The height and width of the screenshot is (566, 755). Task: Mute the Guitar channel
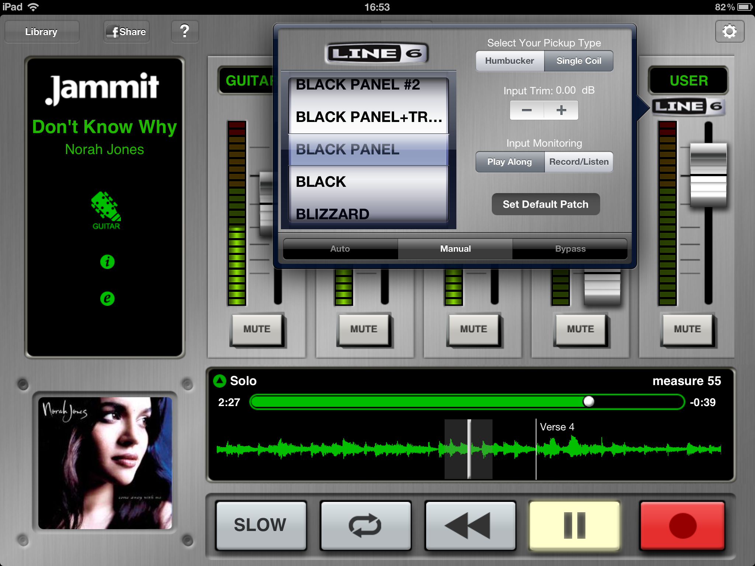click(x=257, y=329)
